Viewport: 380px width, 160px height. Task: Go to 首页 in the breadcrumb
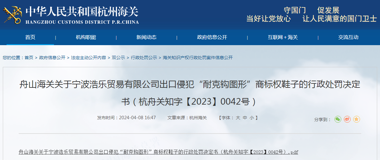point(29,58)
